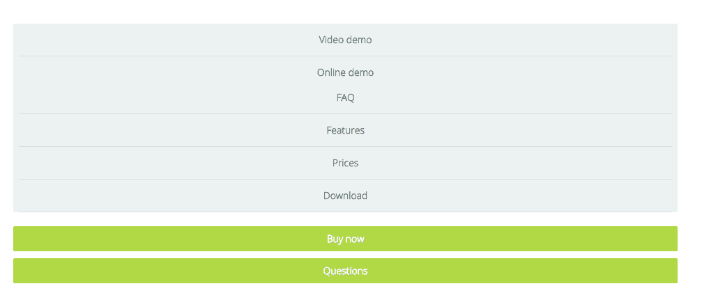Launch the Online demo link

click(x=345, y=72)
